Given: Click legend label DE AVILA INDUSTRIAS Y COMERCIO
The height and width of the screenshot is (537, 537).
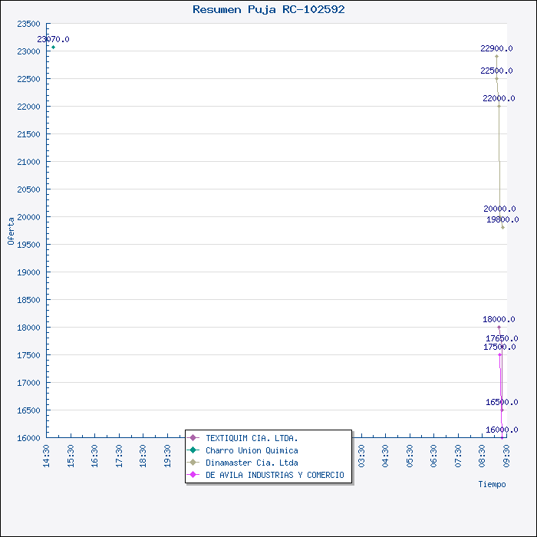Looking at the screenshot, I should (275, 475).
